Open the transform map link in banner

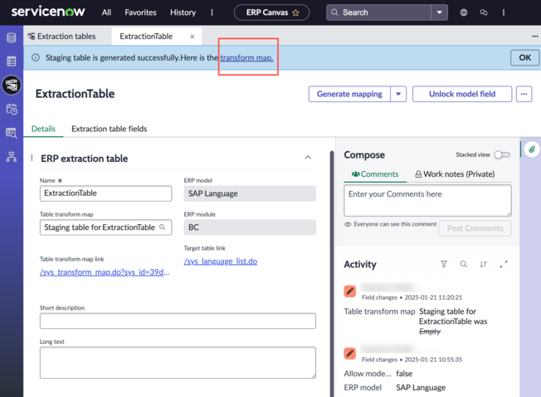tap(246, 57)
